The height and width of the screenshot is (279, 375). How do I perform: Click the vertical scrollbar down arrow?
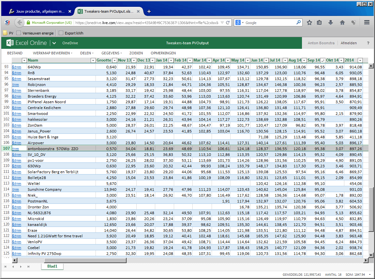[x=371, y=255]
